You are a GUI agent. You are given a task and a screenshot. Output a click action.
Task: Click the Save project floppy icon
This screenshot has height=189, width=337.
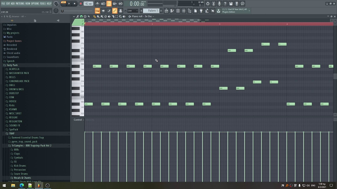(x=231, y=4)
